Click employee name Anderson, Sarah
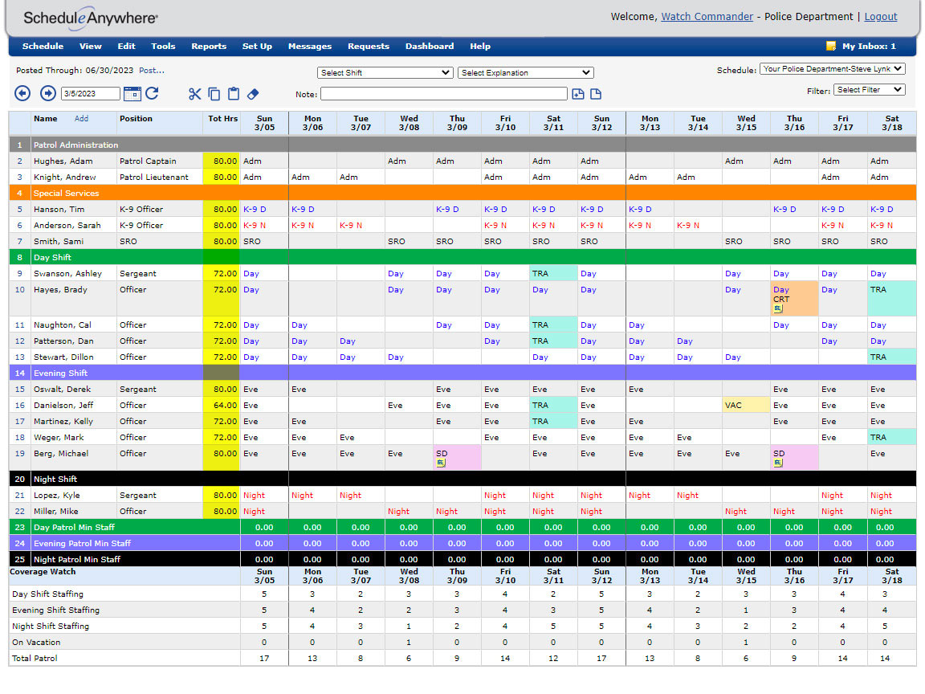The height and width of the screenshot is (694, 925). point(67,225)
